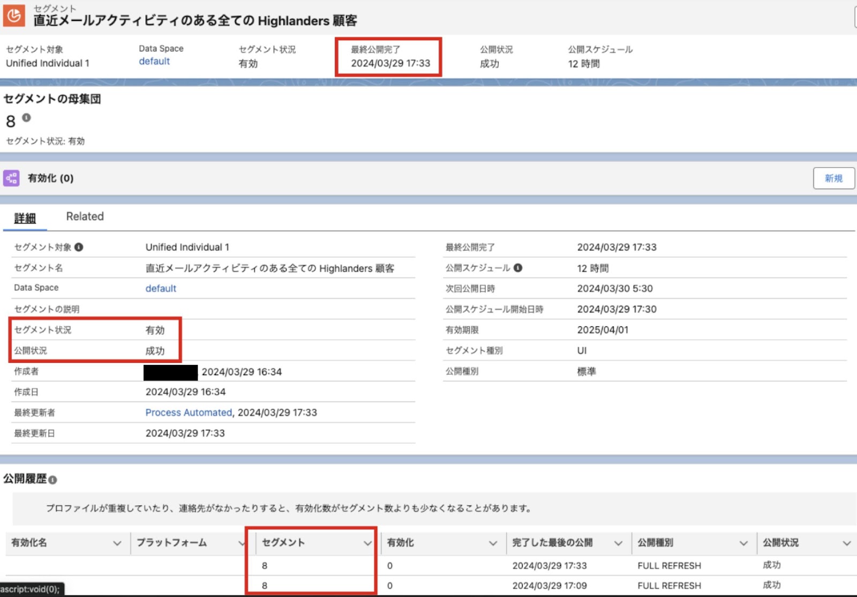Click the 公開スケジュール開始日時 value 2024/03/29 17:30
Image resolution: width=857 pixels, height=597 pixels.
617,309
